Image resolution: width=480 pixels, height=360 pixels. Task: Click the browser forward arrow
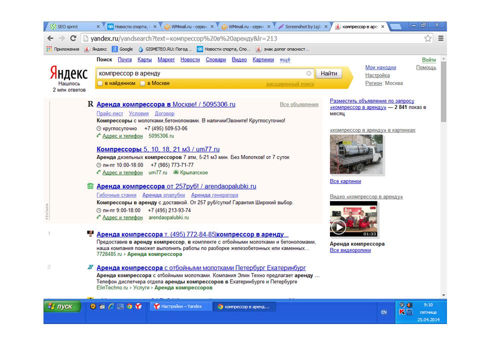(x=61, y=38)
